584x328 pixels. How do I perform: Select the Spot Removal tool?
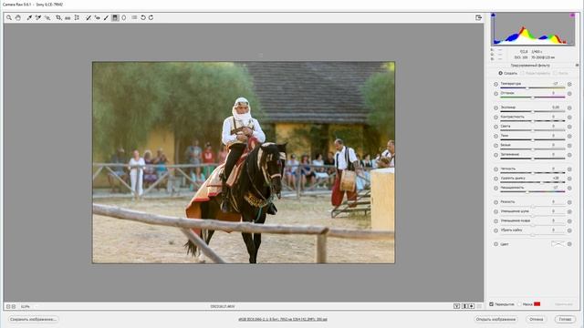[89, 17]
